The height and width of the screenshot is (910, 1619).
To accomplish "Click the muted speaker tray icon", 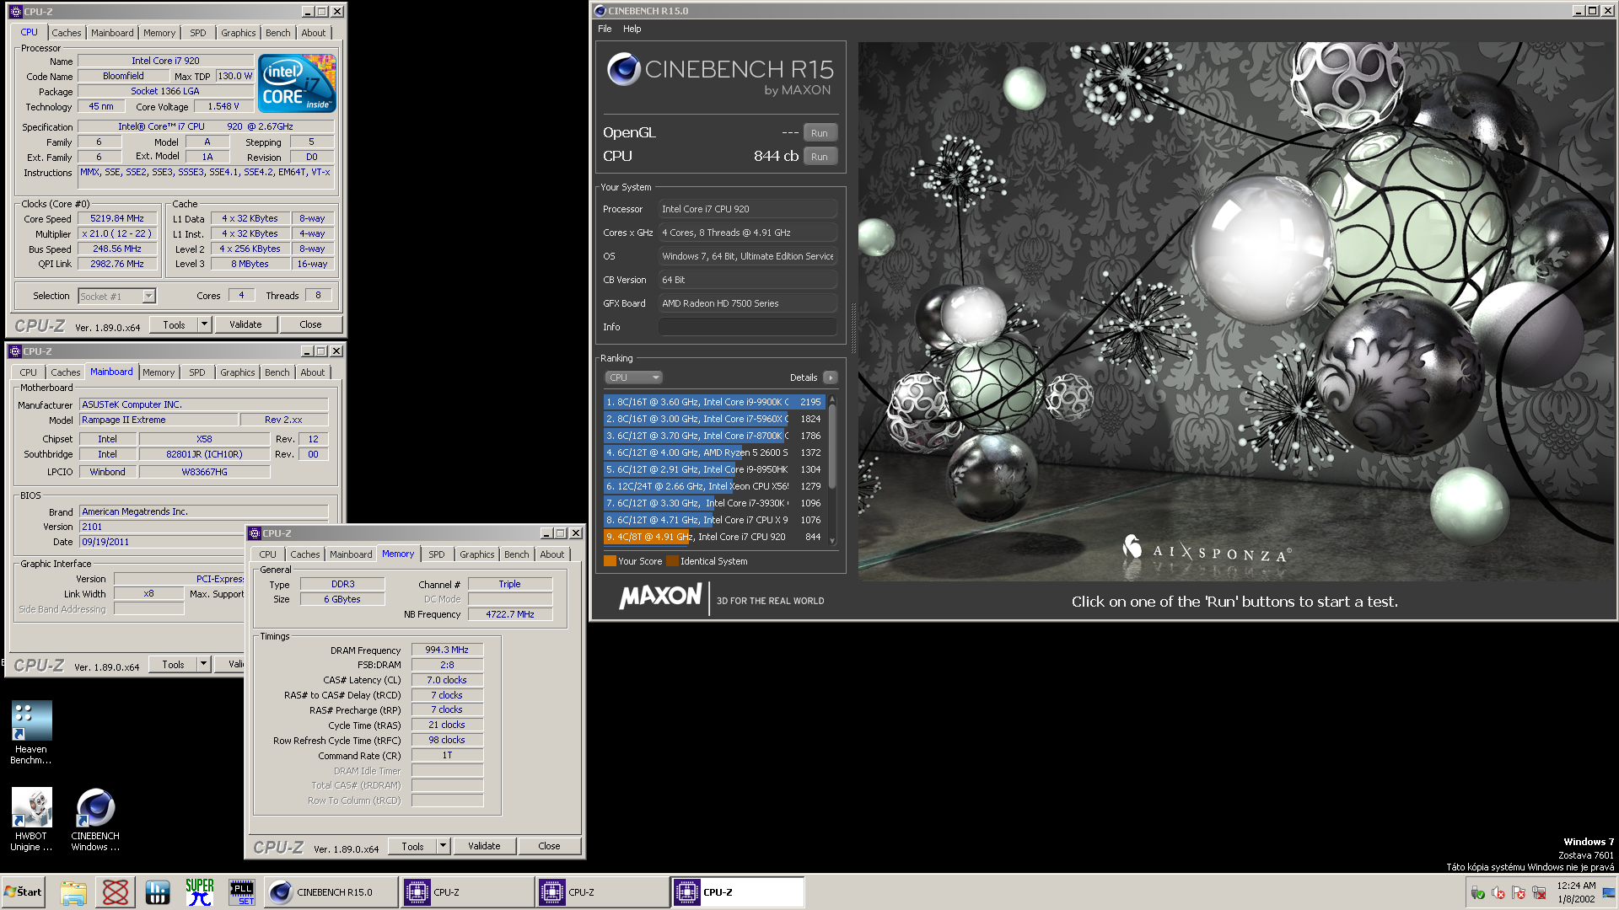I will (x=1498, y=893).
